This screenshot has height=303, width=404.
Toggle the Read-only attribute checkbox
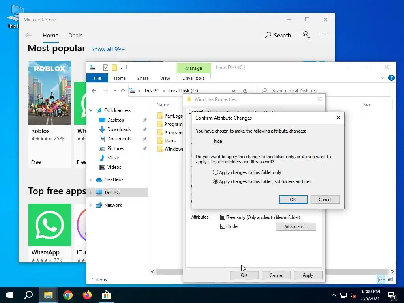pos(223,217)
